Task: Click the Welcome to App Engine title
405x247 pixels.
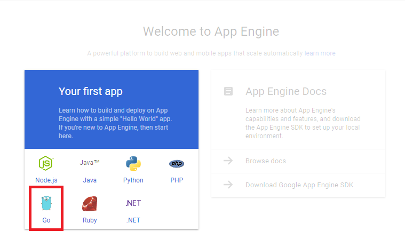Action: tap(211, 31)
